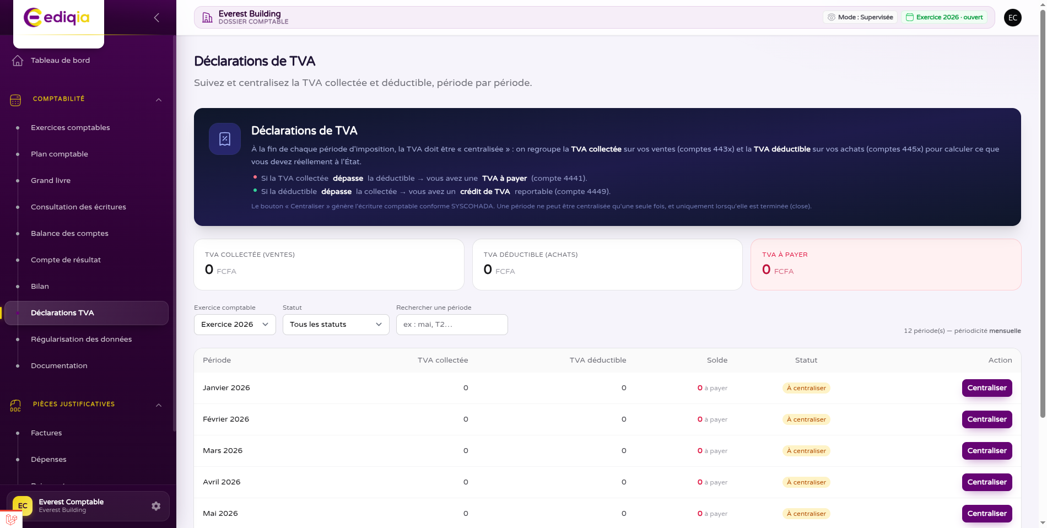Open Plan comptable
The image size is (1047, 528).
60,154
